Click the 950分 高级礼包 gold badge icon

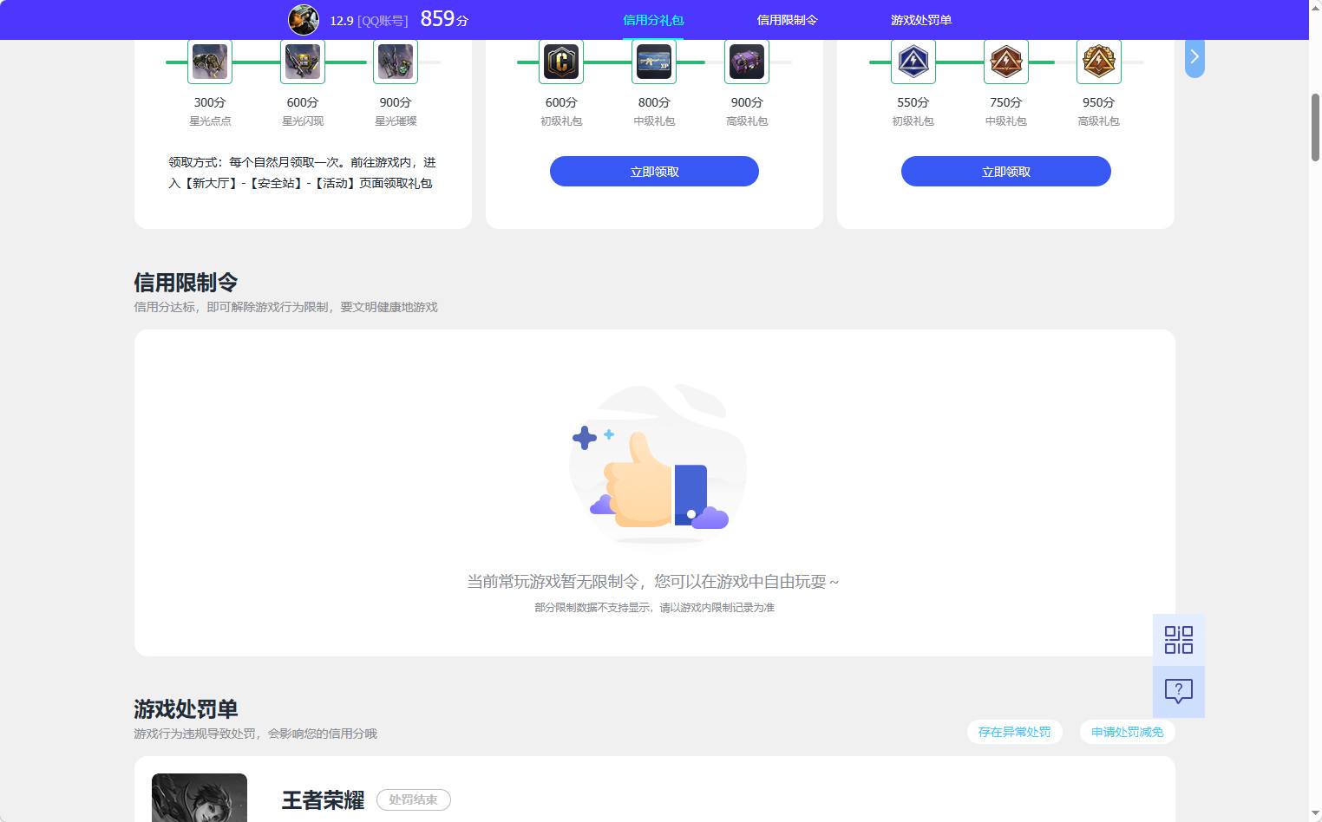point(1098,62)
